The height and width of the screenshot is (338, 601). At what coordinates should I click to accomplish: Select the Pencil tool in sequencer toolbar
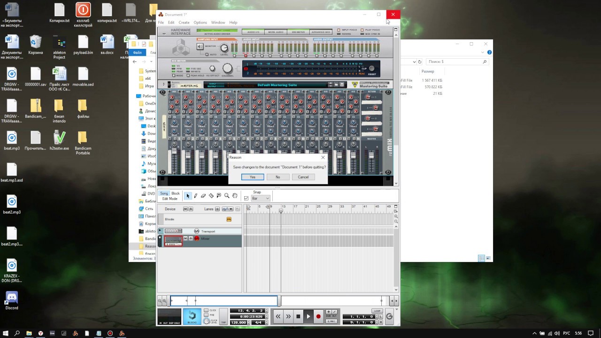(196, 196)
